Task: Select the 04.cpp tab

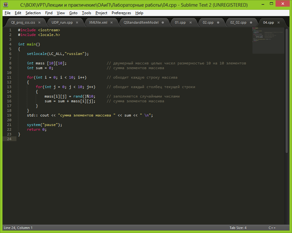Action: pos(268,22)
